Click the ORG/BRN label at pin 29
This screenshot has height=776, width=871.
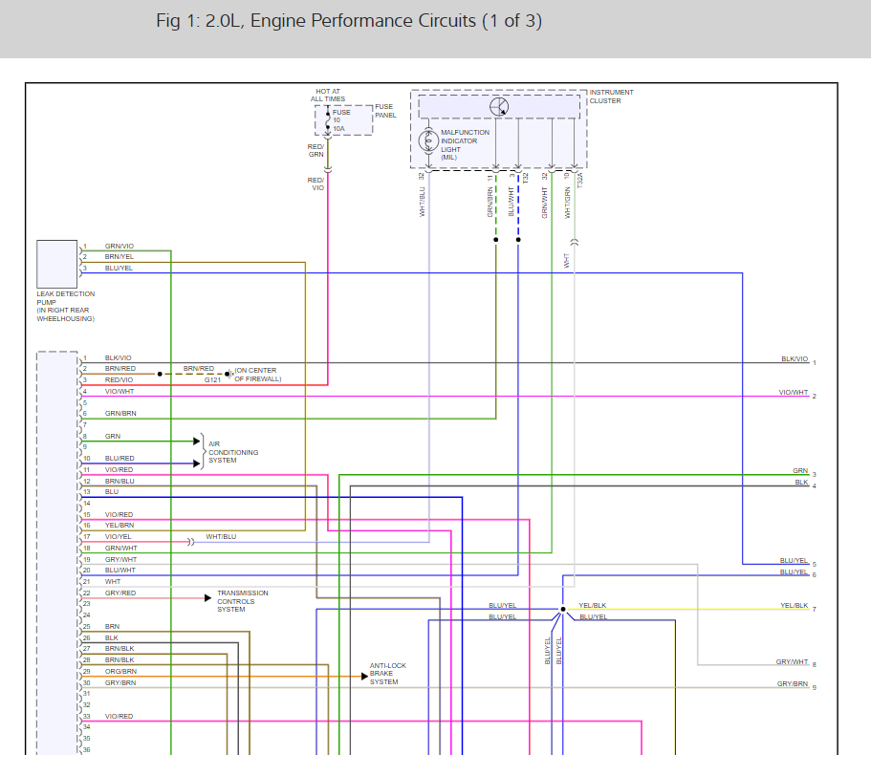tap(120, 671)
